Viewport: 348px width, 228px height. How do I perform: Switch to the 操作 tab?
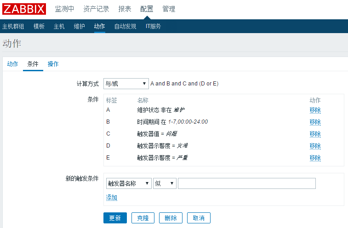click(53, 64)
